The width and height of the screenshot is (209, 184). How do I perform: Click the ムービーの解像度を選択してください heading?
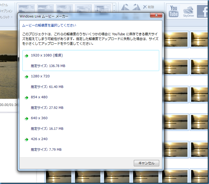(x=49, y=25)
